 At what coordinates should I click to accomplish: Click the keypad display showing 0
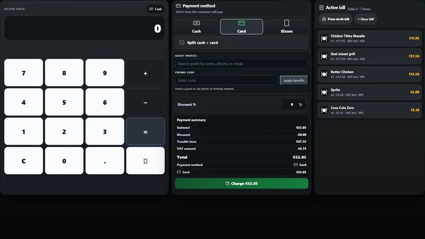click(84, 28)
